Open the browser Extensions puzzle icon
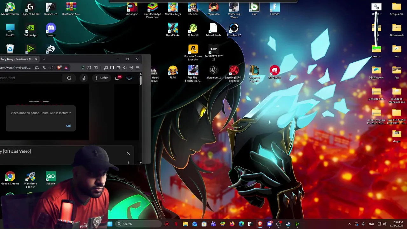Viewport: 407px width, 229px height. pyautogui.click(x=89, y=68)
